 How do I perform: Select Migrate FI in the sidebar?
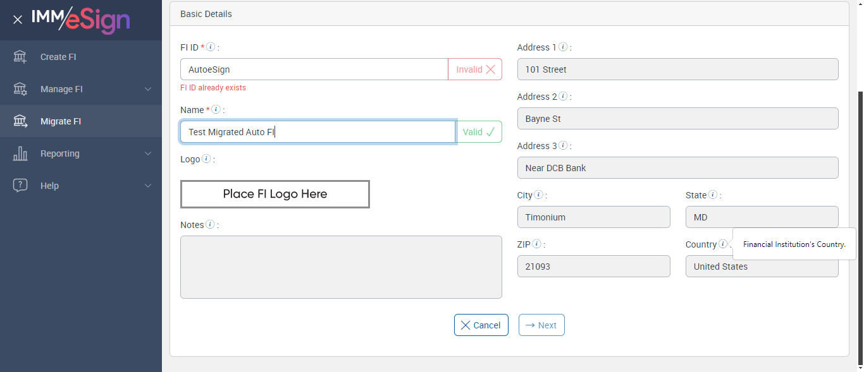click(x=61, y=121)
